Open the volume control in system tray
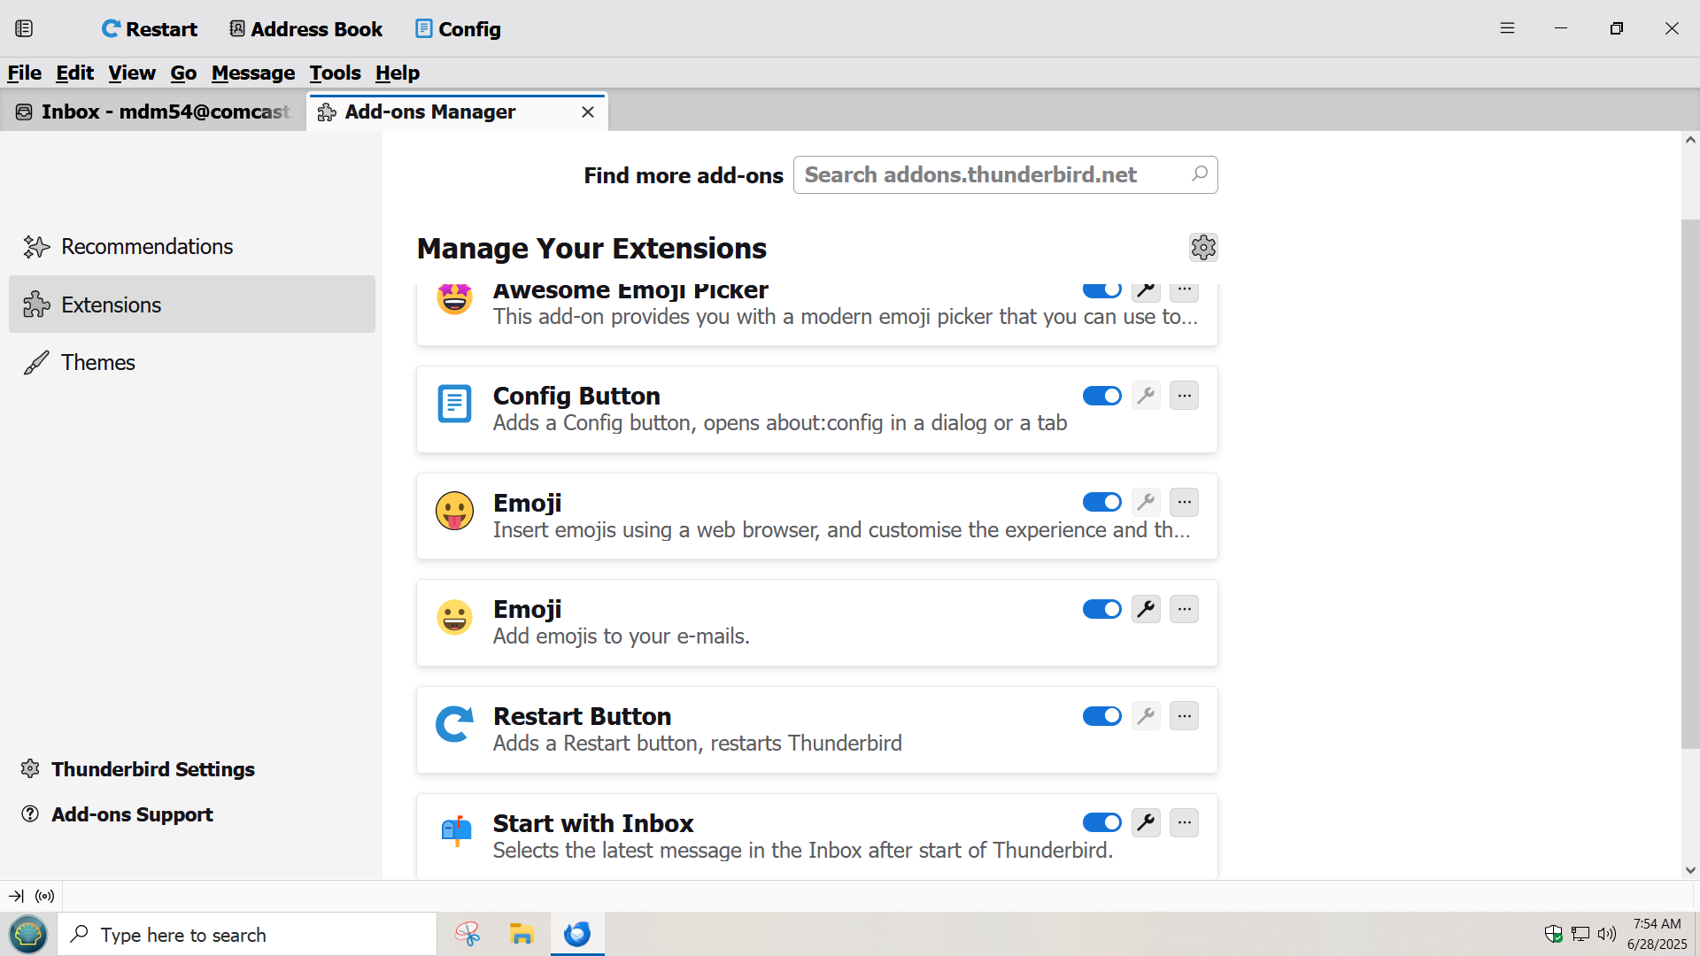Viewport: 1700px width, 956px height. 1607,934
